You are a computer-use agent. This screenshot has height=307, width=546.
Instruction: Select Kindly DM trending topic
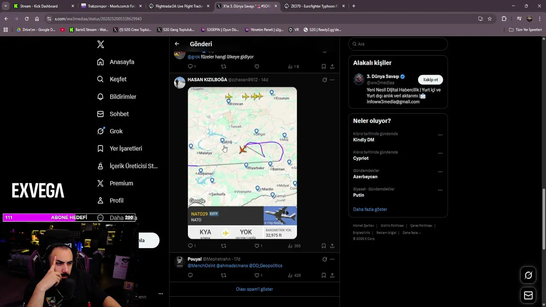[x=363, y=140]
